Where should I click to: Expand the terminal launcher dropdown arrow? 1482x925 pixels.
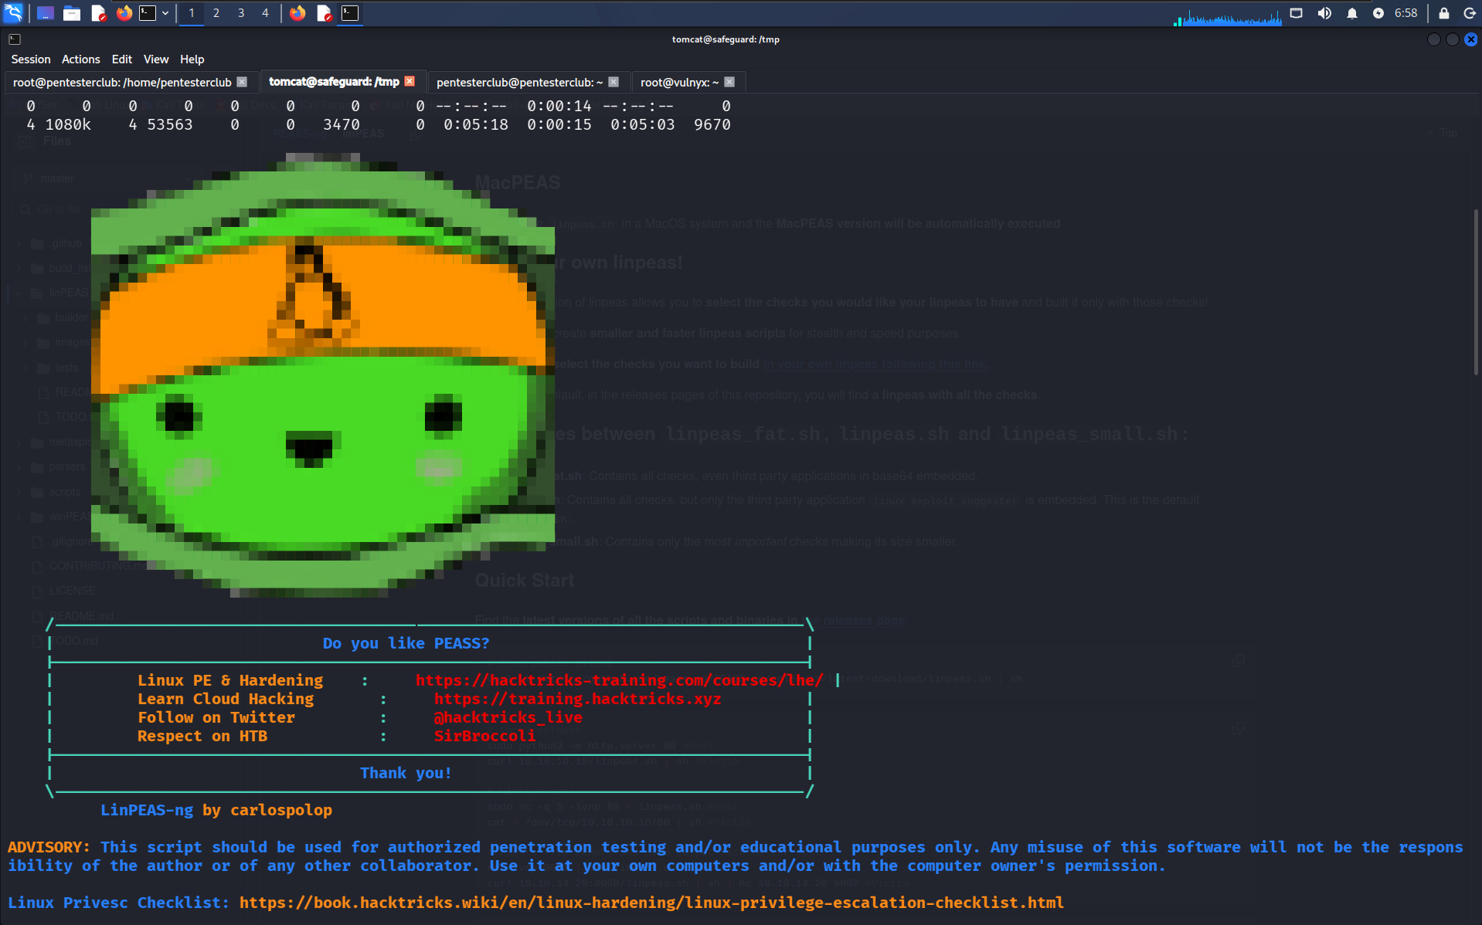(165, 13)
